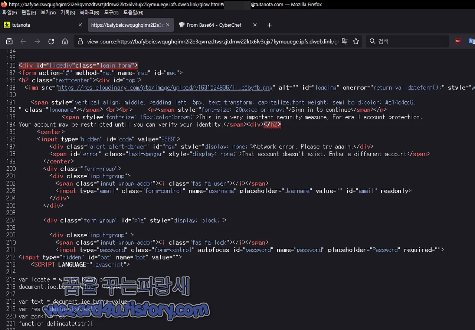Open the translator extension icon at the toolbar edge
This screenshot has width=475, height=330.
click(472, 41)
